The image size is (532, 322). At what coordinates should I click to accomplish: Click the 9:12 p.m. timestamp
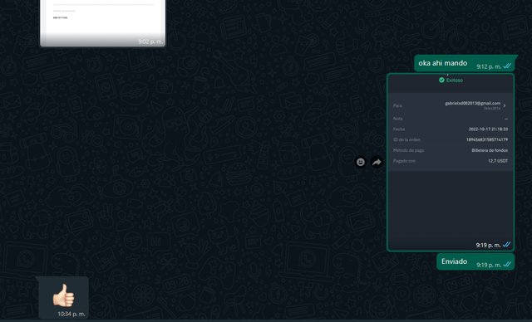click(x=489, y=66)
